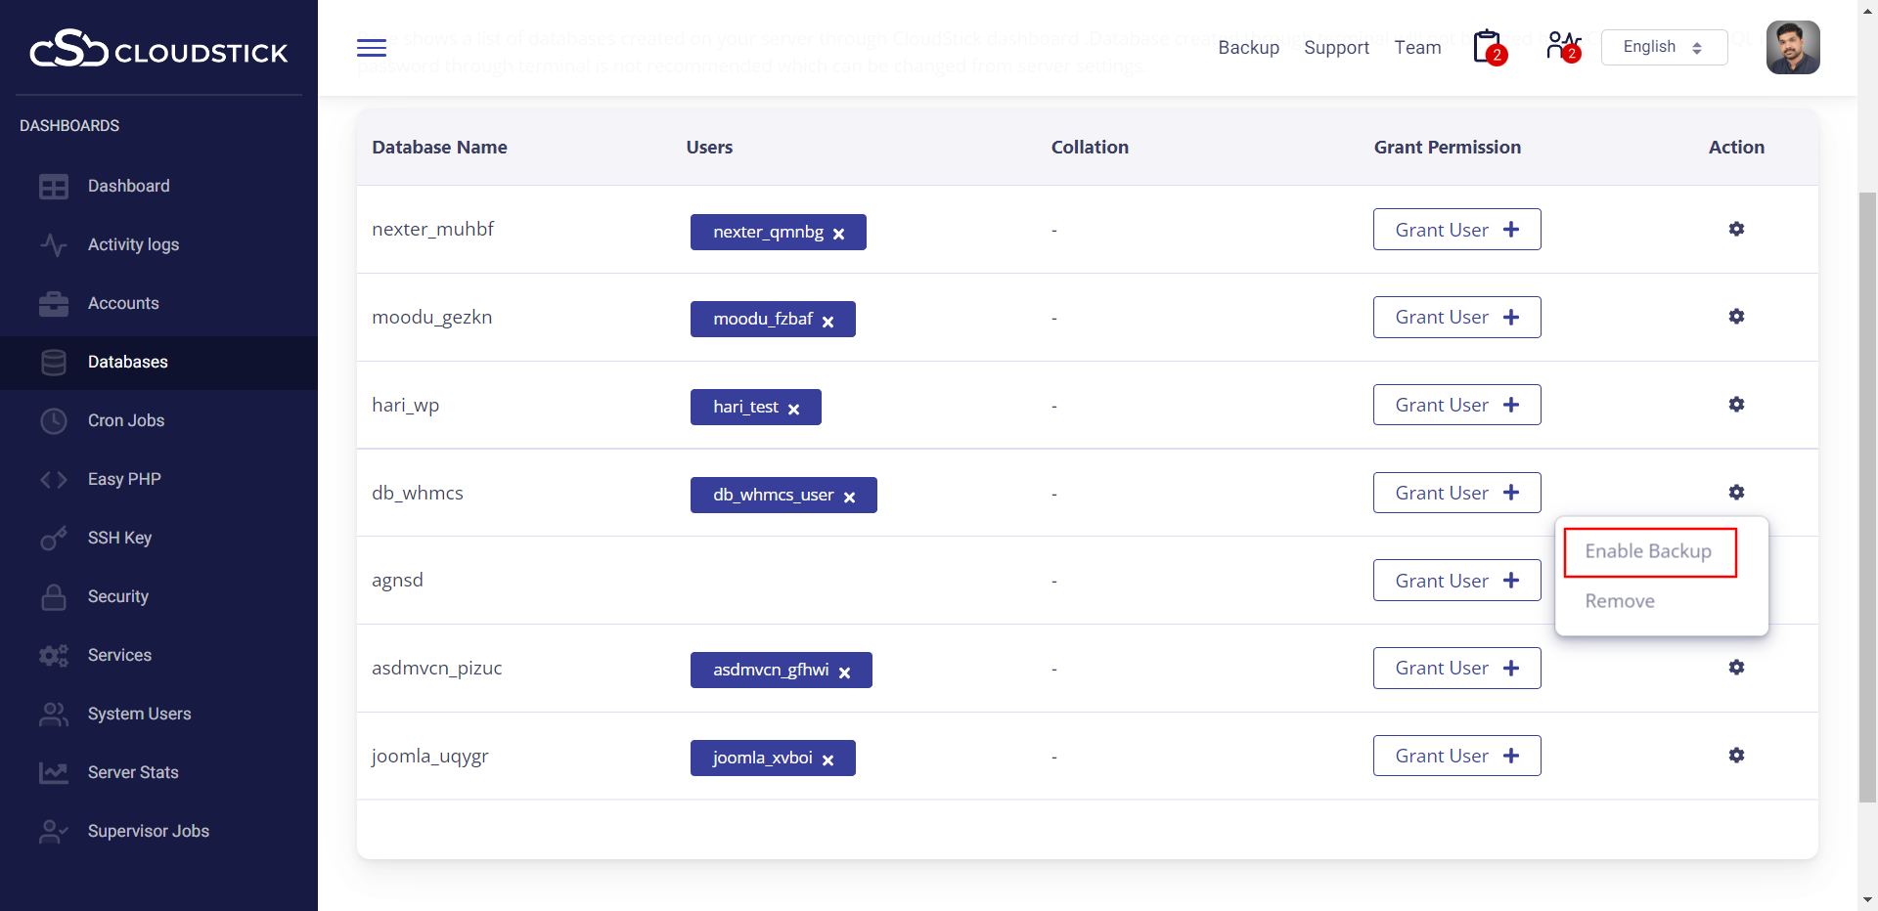Open the English language dropdown
The image size is (1878, 911).
coord(1664,47)
